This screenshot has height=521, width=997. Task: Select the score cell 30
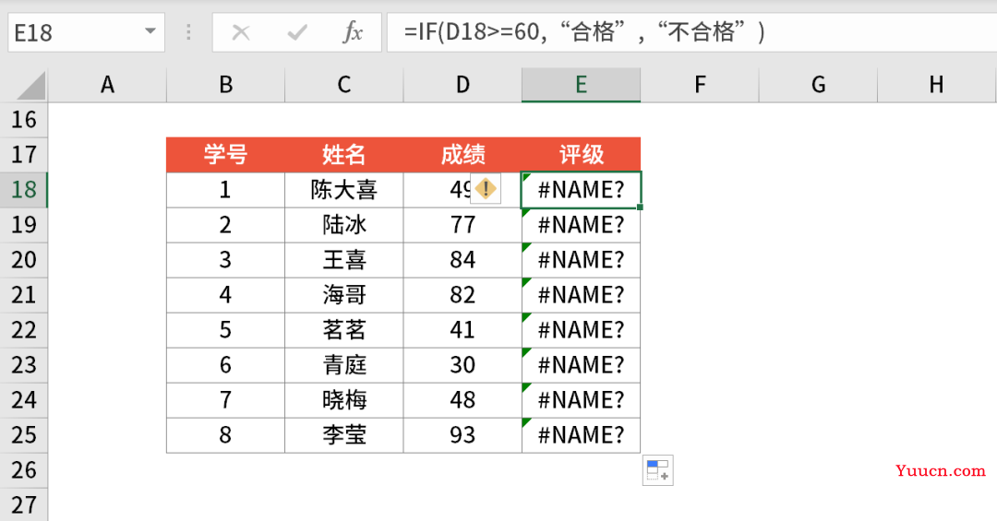click(462, 365)
